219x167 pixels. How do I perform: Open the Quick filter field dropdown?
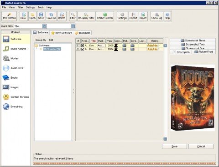pyautogui.click(x=44, y=26)
